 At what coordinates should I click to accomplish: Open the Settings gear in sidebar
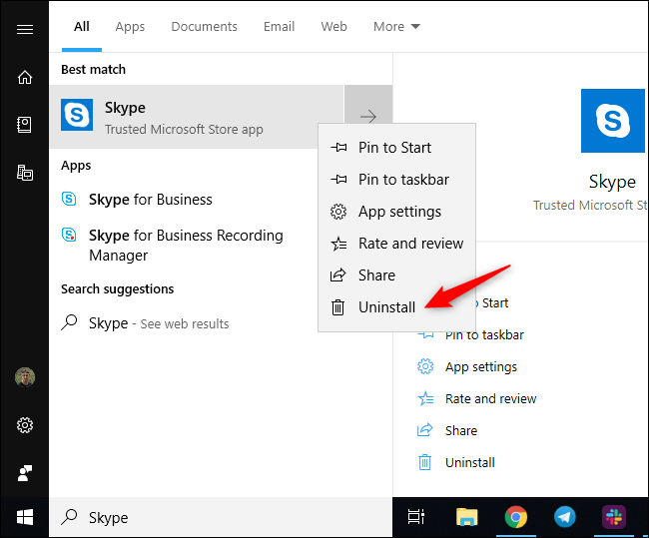click(x=24, y=425)
